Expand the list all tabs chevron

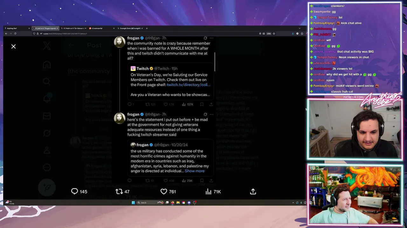pos(300,28)
